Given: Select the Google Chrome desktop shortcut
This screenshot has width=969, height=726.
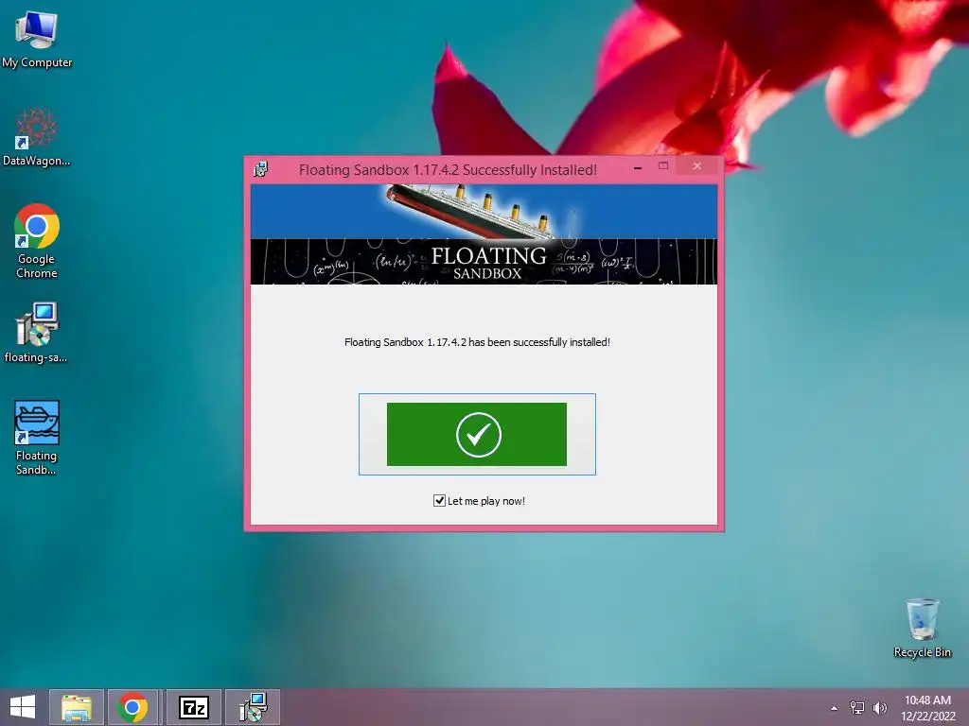Looking at the screenshot, I should click(37, 241).
